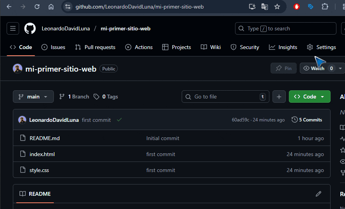The height and width of the screenshot is (209, 345).
Task: Open the Insights tab
Action: (x=283, y=47)
